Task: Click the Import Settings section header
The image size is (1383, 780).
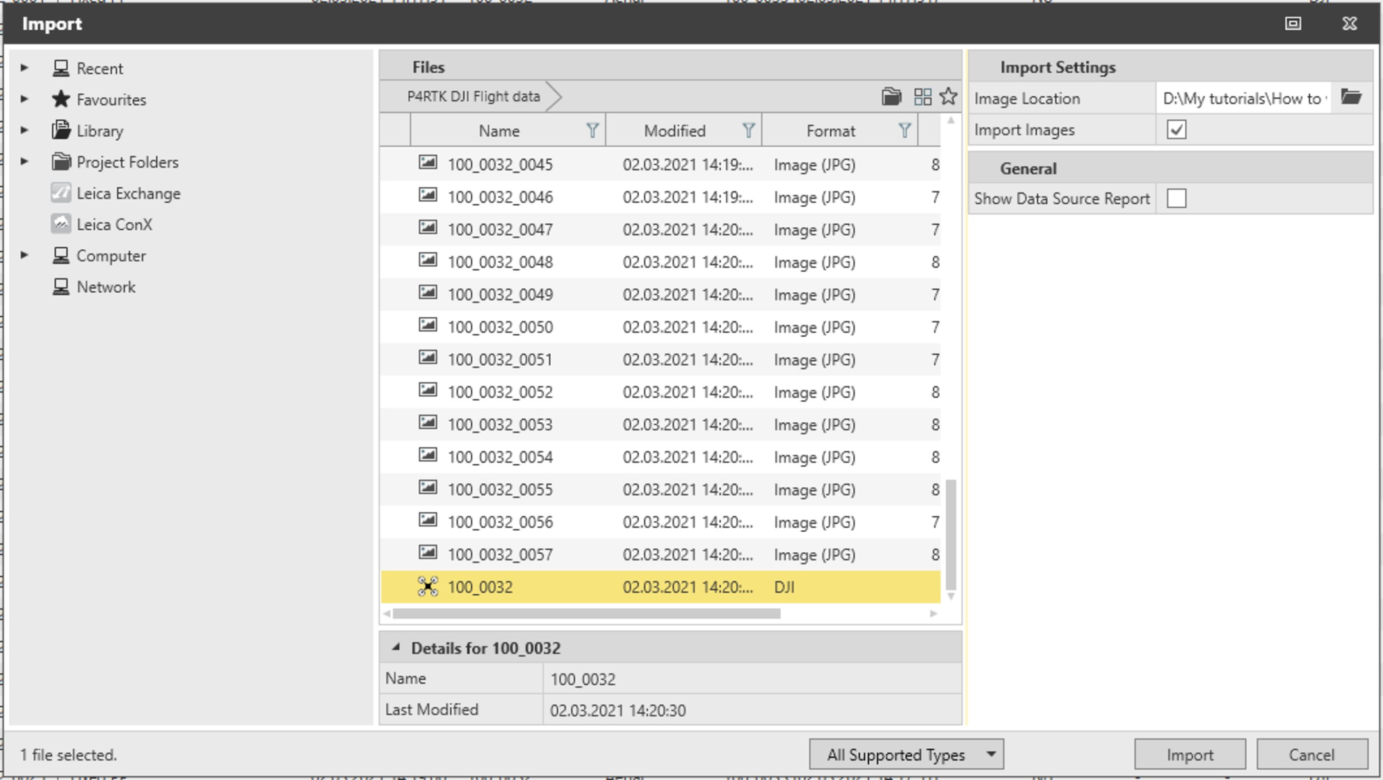Action: [1170, 67]
